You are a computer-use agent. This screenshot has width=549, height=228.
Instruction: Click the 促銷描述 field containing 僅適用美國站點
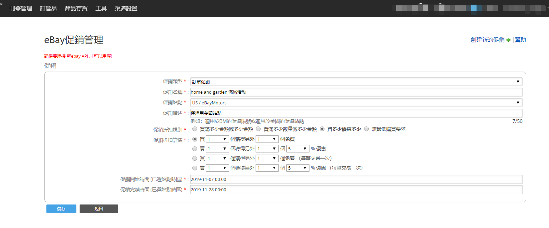coord(356,113)
